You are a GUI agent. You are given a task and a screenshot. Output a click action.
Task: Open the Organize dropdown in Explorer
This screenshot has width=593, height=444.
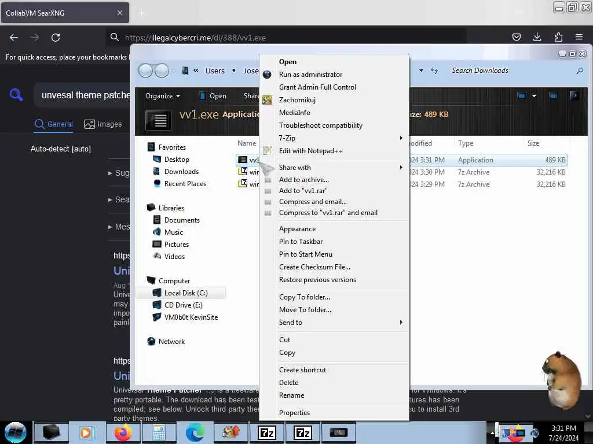[163, 96]
